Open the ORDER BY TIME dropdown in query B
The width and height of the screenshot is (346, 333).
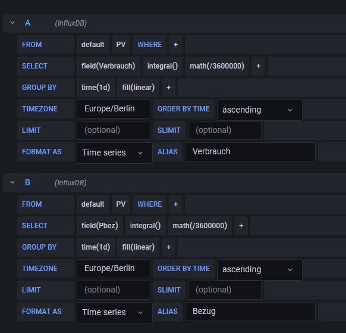[259, 269]
